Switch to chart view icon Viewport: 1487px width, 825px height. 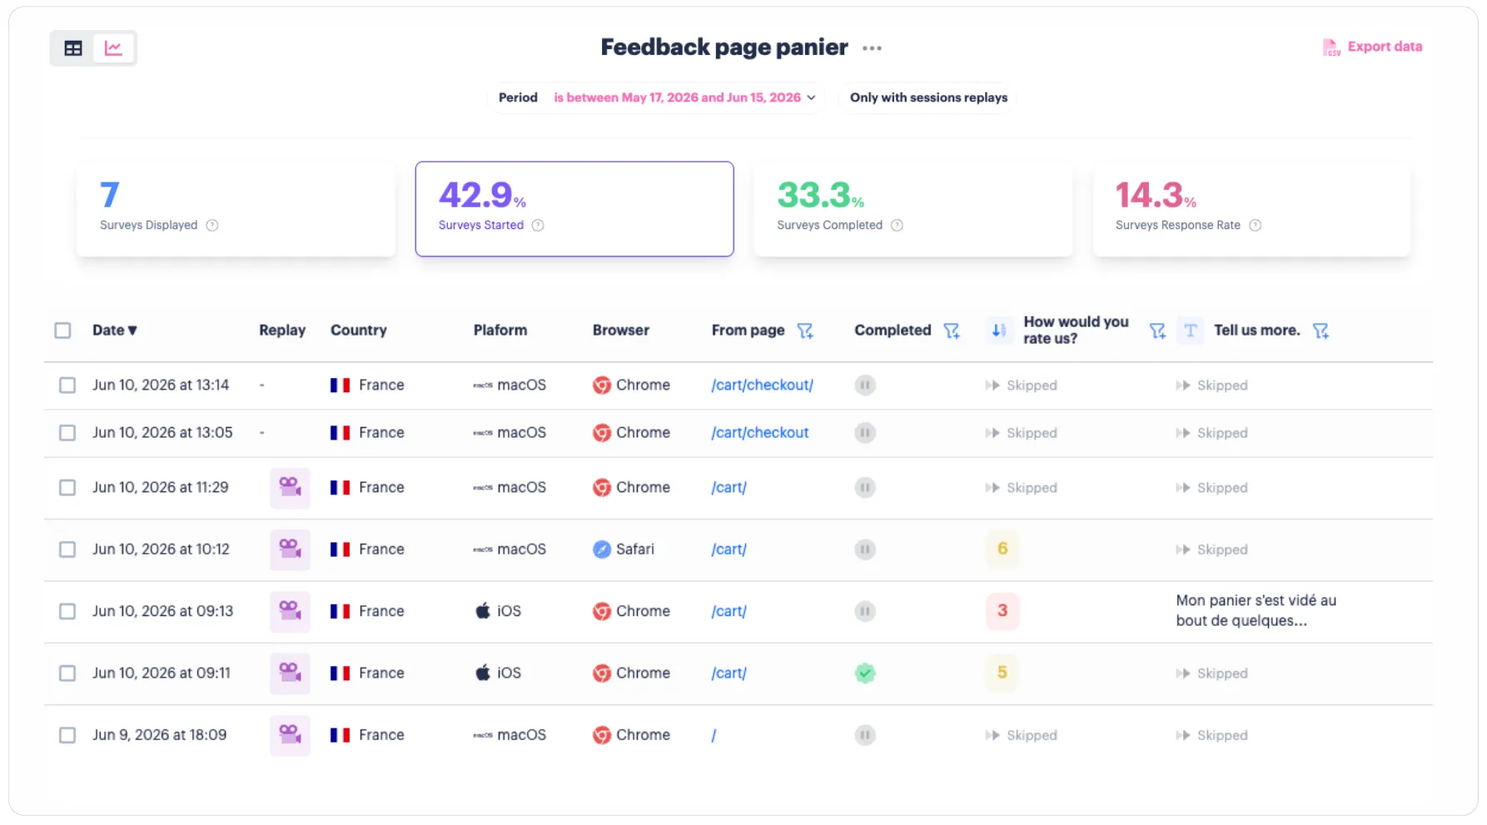click(x=113, y=48)
